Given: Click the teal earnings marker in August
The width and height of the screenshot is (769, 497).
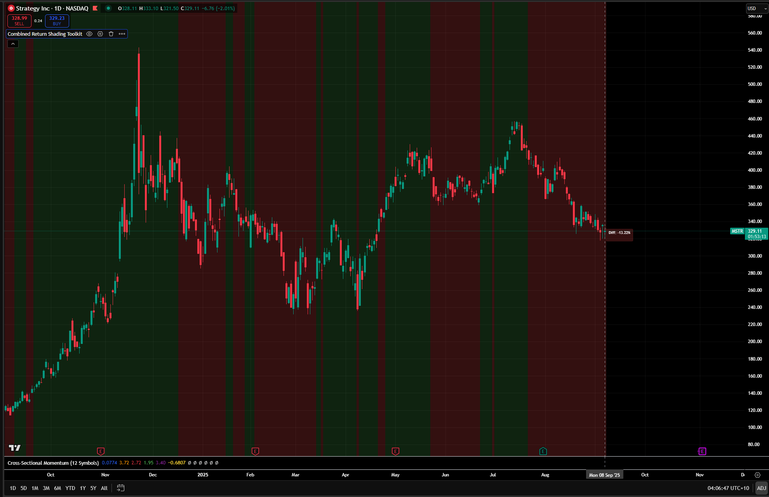Looking at the screenshot, I should [x=543, y=451].
